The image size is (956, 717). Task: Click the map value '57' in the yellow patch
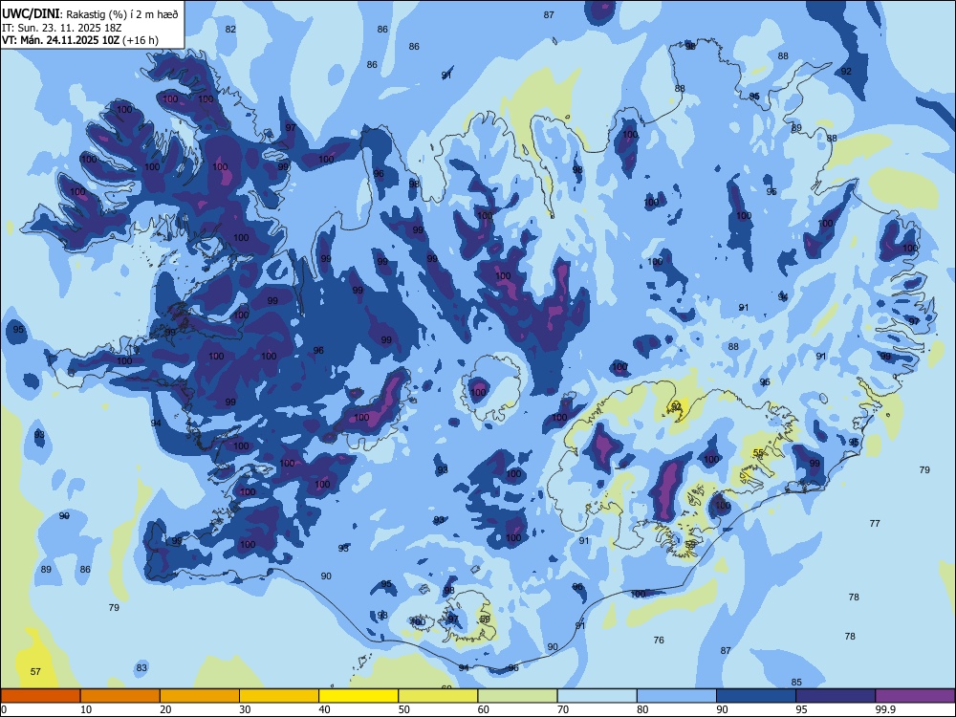(x=35, y=671)
